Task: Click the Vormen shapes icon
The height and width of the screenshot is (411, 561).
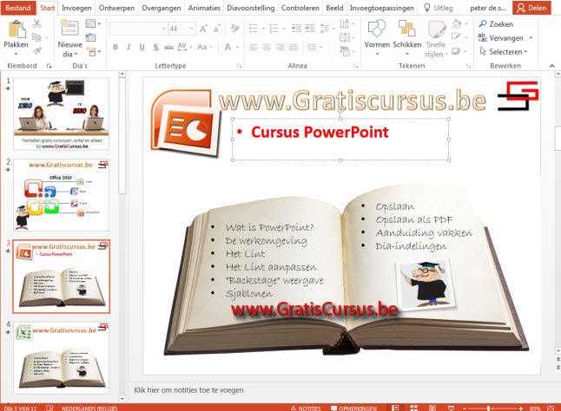Action: [376, 29]
